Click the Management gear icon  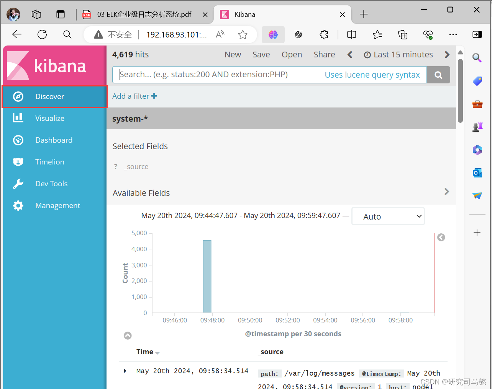18,205
